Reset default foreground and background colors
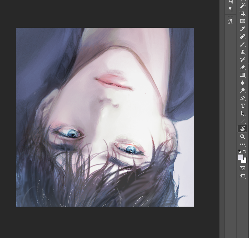The image size is (249, 238). click(x=240, y=151)
